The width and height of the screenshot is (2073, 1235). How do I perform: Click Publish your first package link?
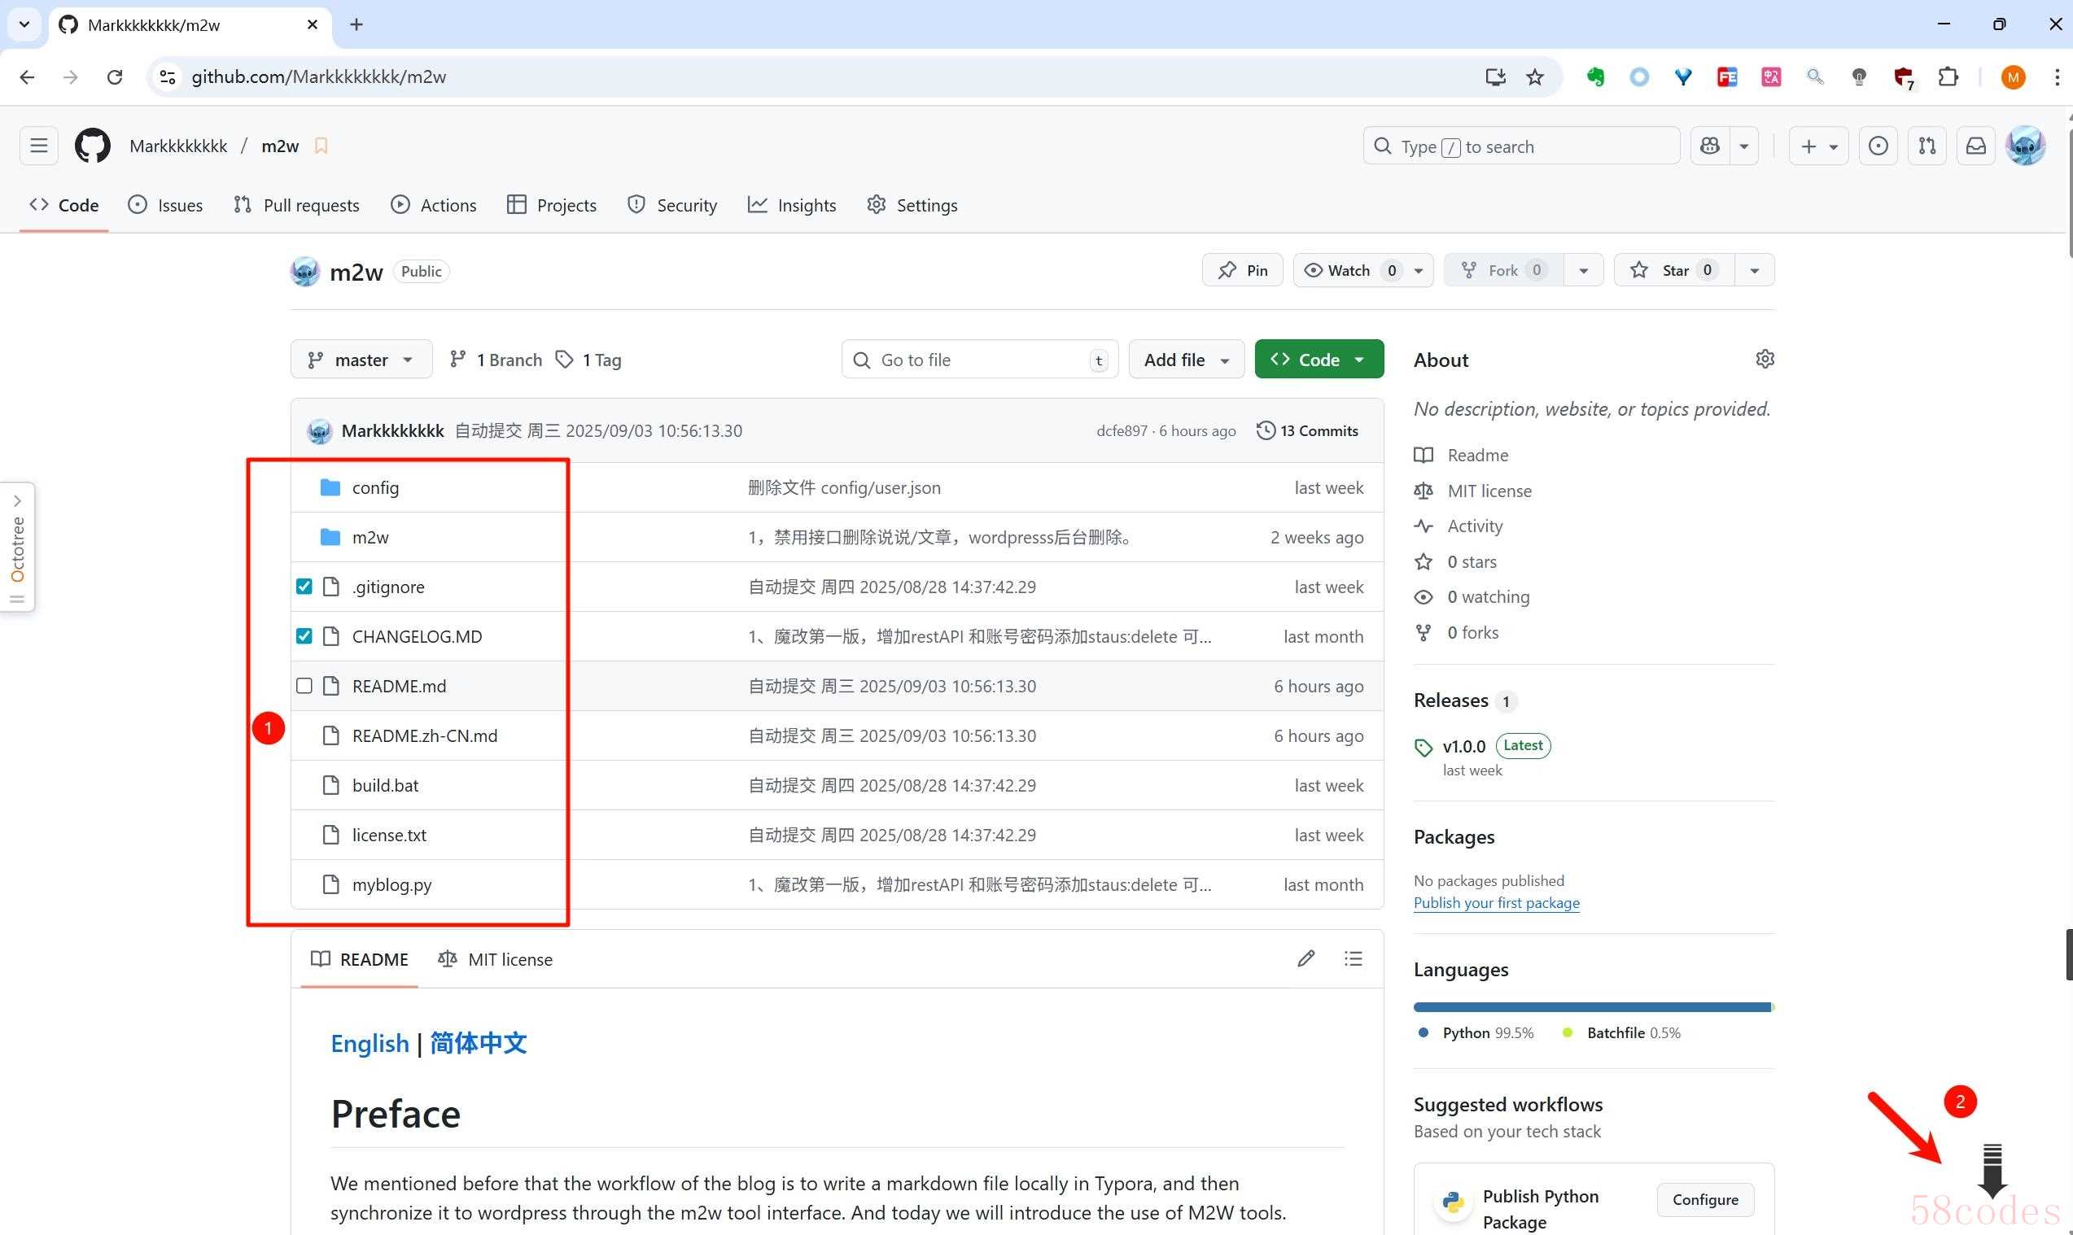click(x=1496, y=903)
